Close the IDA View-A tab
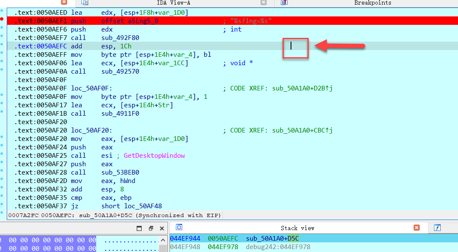The height and width of the screenshot is (252, 458). (x=264, y=3)
